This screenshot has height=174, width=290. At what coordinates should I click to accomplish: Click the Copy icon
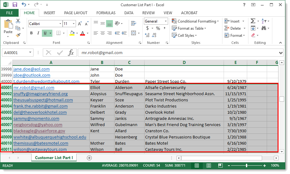[18, 28]
